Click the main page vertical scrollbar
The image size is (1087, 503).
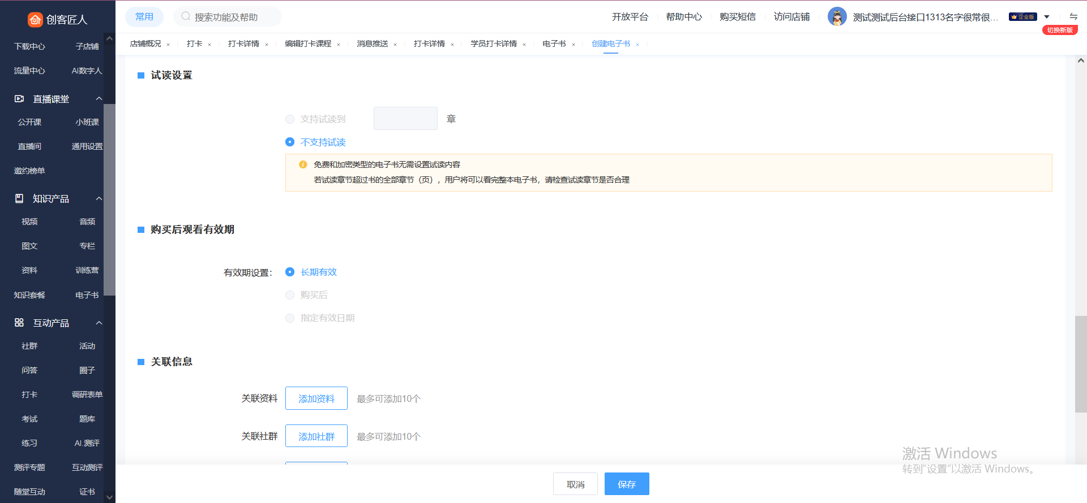pyautogui.click(x=1080, y=364)
